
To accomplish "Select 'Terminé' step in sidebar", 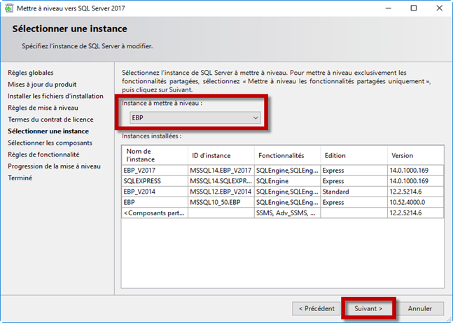I will click(20, 178).
